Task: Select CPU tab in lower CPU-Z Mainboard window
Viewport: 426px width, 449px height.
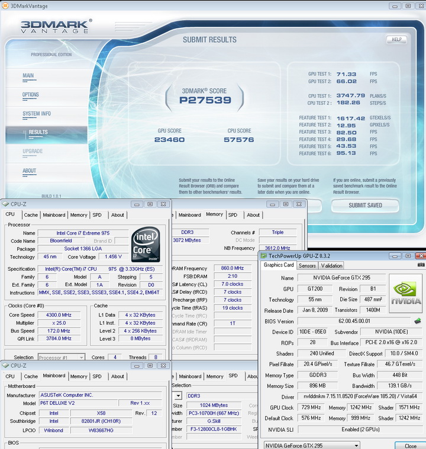Action: pos(10,376)
